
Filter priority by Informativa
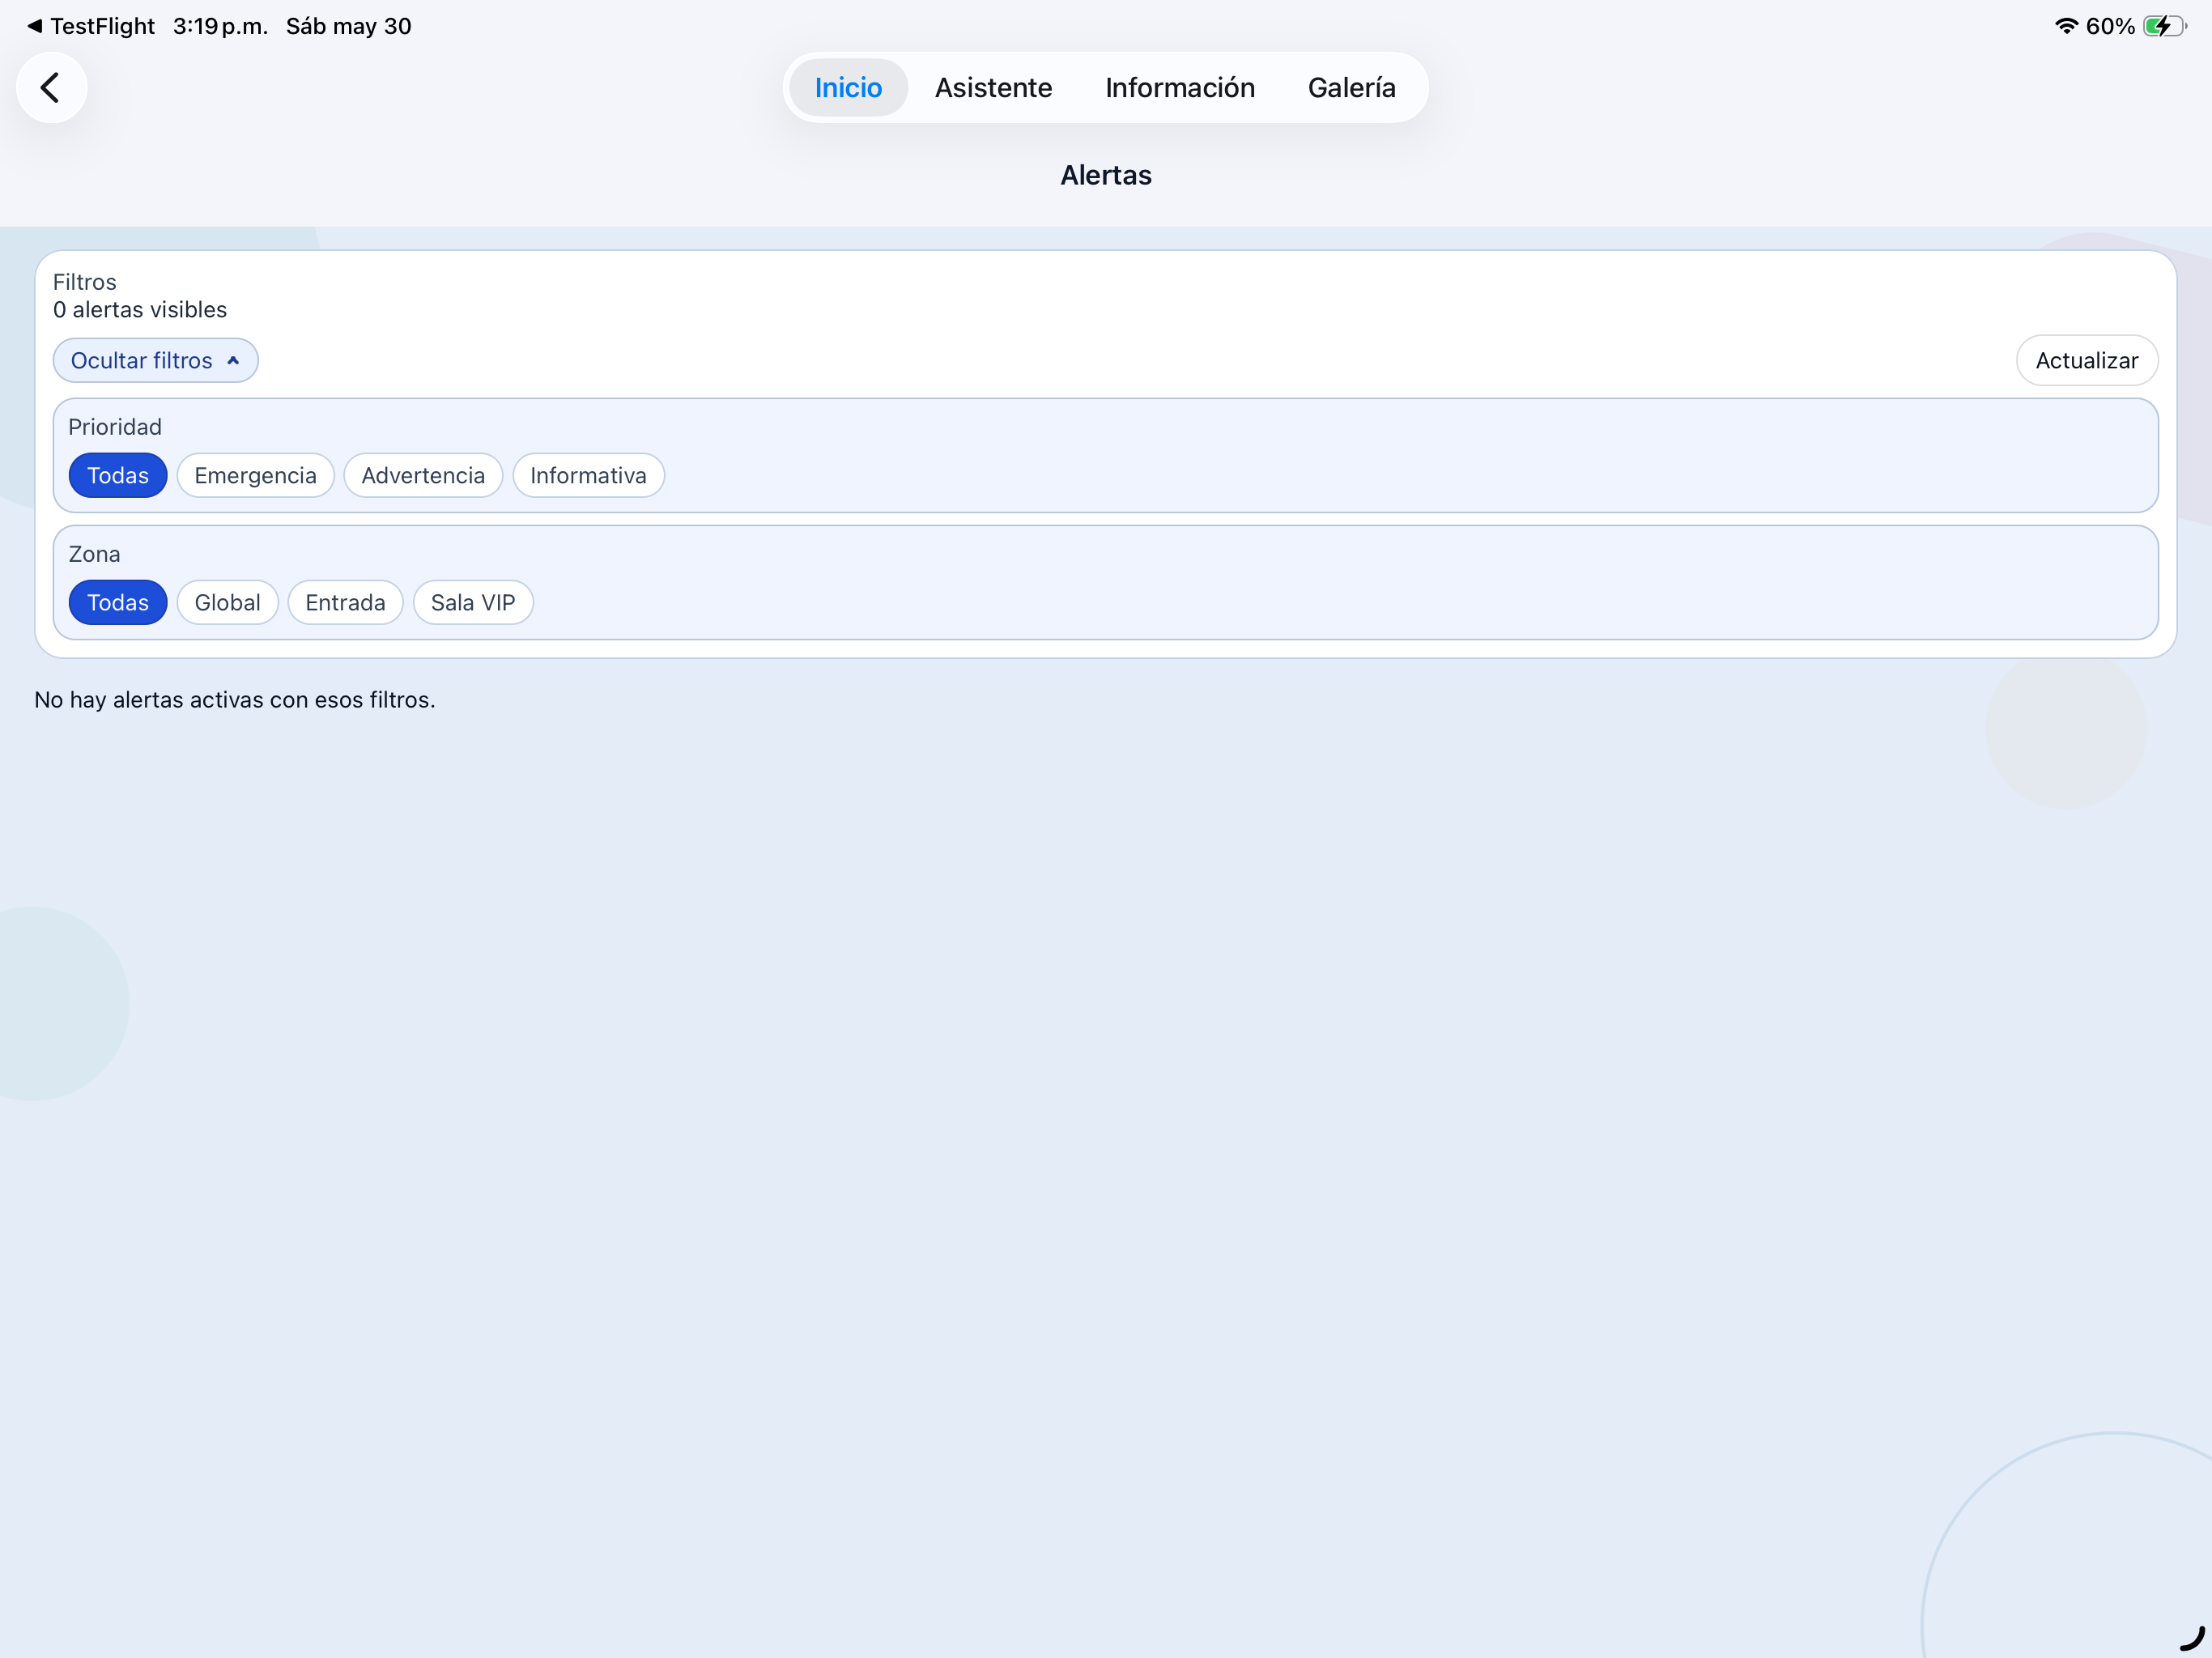[x=588, y=475]
